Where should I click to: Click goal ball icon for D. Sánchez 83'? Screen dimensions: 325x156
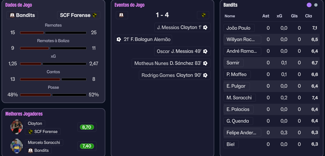pos(205,63)
